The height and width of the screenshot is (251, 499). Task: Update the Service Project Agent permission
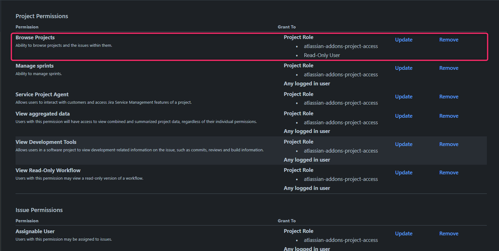(404, 97)
